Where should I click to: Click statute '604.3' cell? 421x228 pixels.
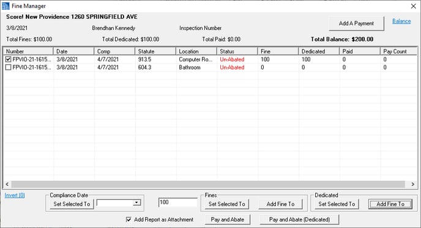tap(144, 67)
